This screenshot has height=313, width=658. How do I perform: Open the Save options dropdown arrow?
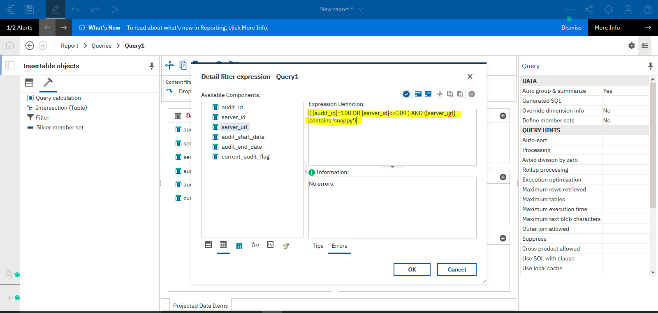[x=39, y=9]
